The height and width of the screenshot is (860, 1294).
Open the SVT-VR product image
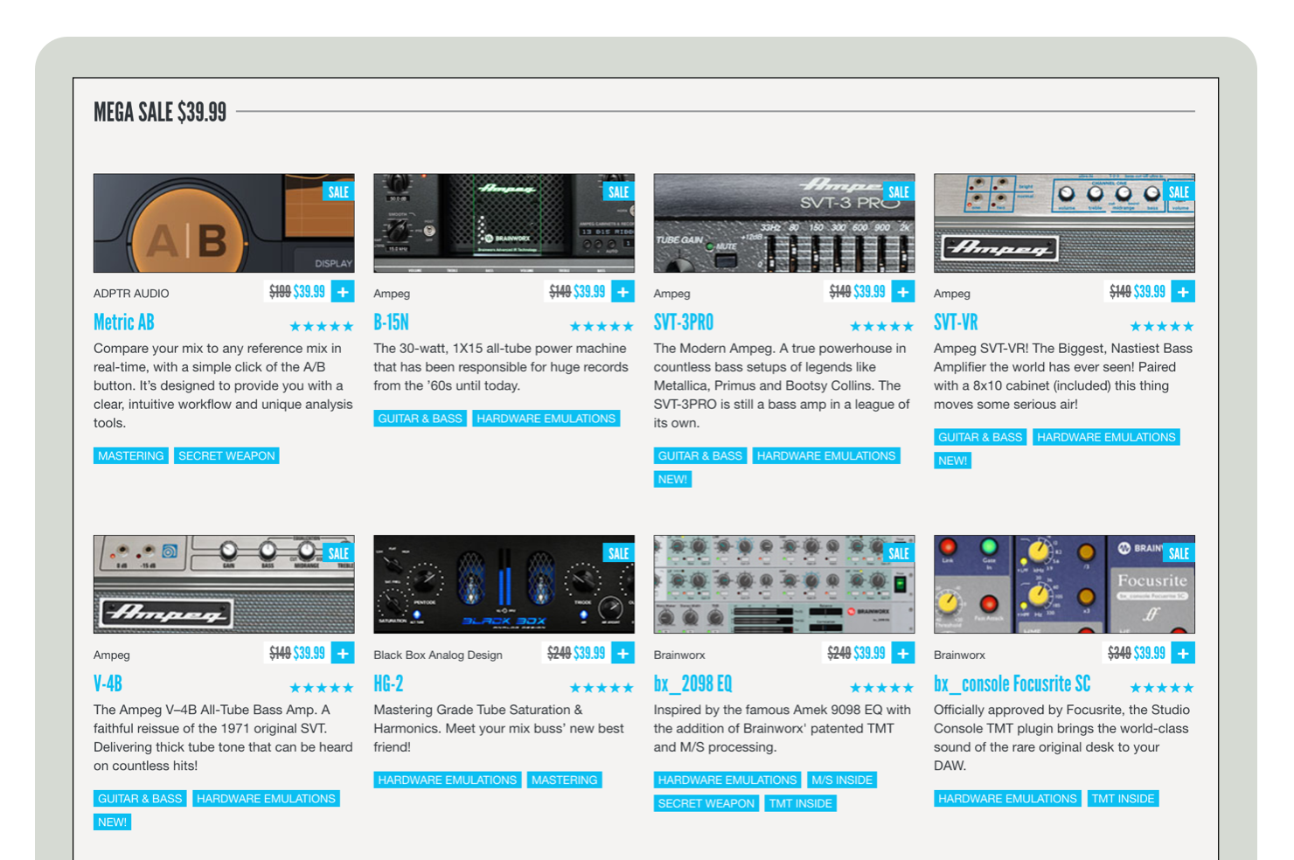click(x=1064, y=223)
